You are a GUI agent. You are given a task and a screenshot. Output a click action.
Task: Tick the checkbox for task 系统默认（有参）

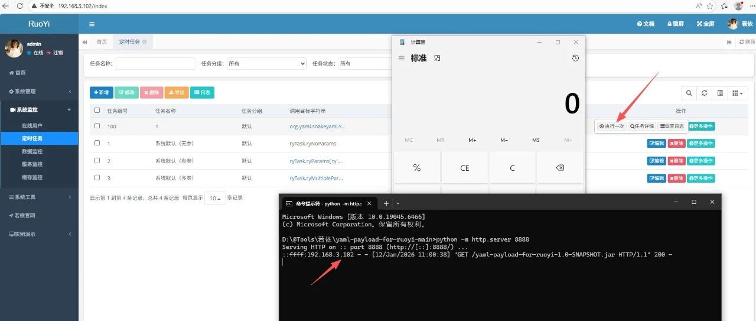point(97,160)
